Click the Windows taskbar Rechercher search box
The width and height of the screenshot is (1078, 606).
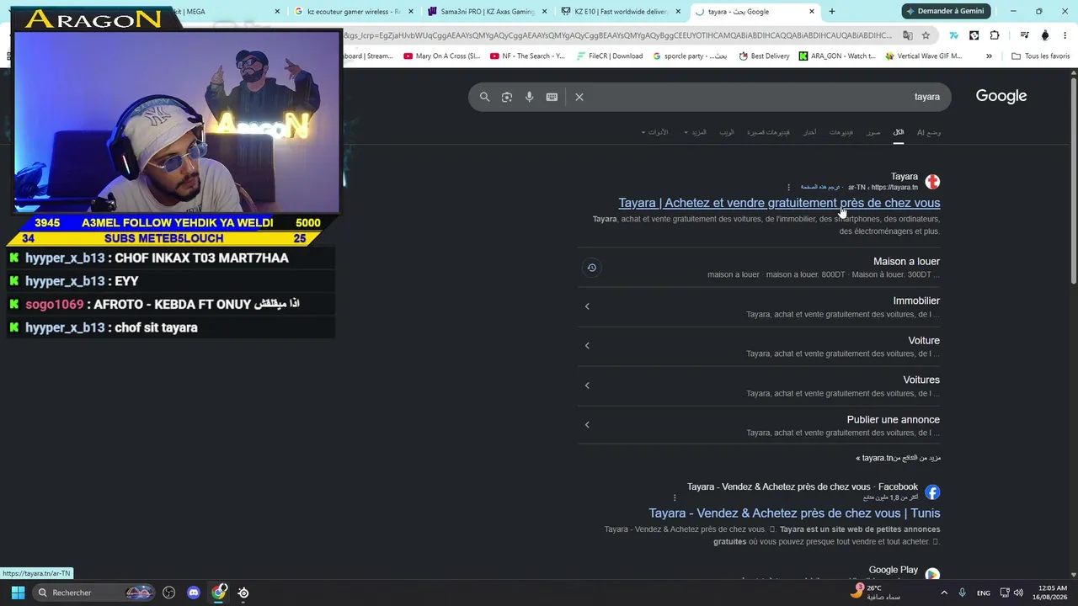[x=95, y=593]
